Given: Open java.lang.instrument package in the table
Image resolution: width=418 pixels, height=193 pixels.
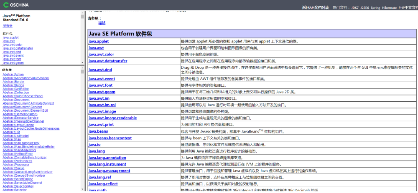Looking at the screenshot, I should tap(107, 164).
